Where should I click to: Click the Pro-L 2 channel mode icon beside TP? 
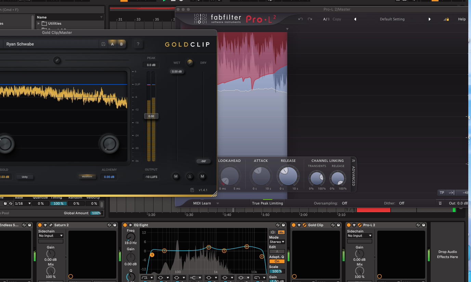pyautogui.click(x=451, y=193)
